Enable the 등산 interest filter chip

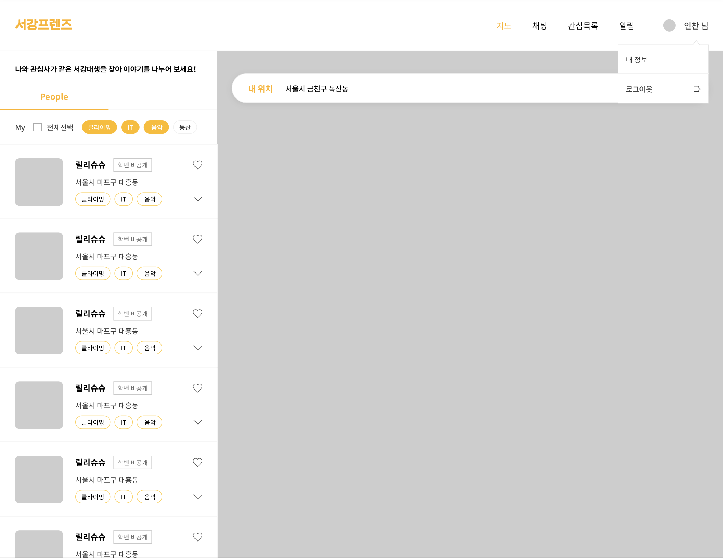pyautogui.click(x=185, y=127)
